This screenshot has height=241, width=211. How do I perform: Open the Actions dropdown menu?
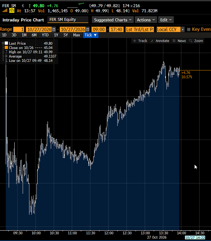[146, 20]
